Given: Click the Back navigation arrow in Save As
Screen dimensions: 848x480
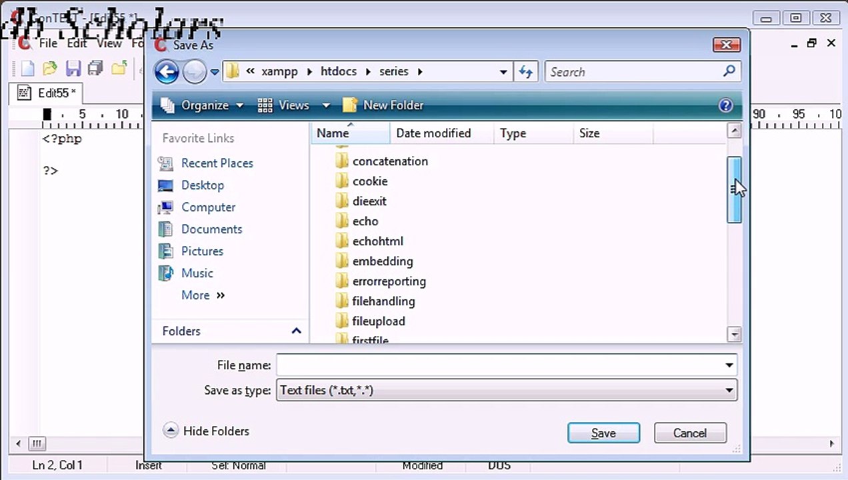Looking at the screenshot, I should click(x=167, y=72).
